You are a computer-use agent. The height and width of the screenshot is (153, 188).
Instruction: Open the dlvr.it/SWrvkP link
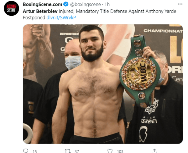click(x=61, y=18)
